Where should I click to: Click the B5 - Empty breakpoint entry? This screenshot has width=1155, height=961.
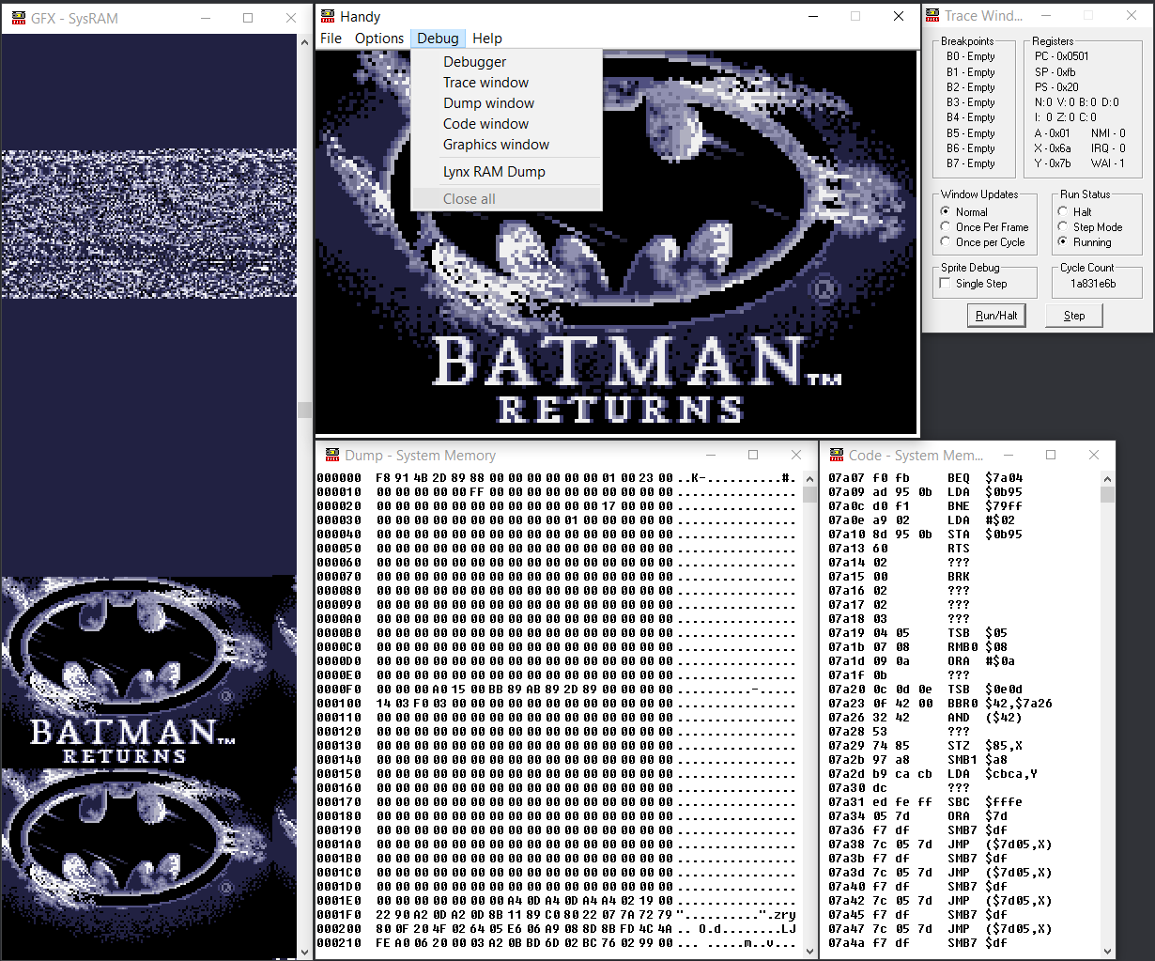(x=970, y=132)
